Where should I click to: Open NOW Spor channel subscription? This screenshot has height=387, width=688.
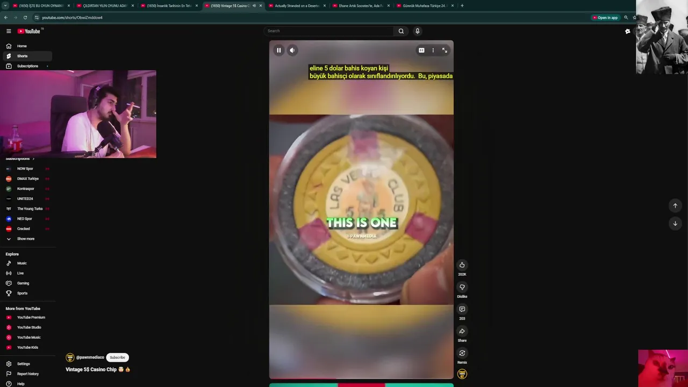tap(27, 169)
